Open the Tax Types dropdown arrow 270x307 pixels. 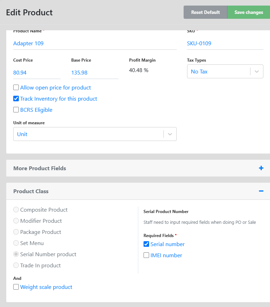[x=257, y=71]
